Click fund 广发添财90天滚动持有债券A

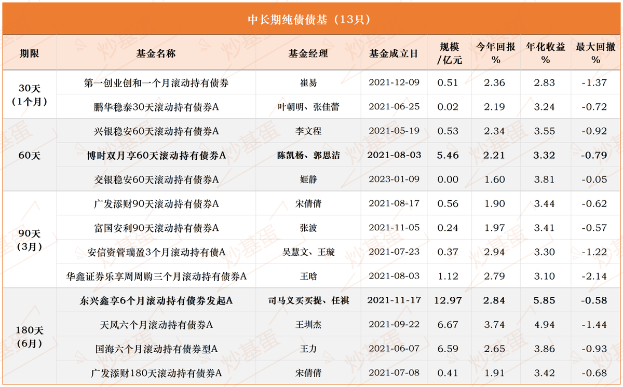point(156,204)
